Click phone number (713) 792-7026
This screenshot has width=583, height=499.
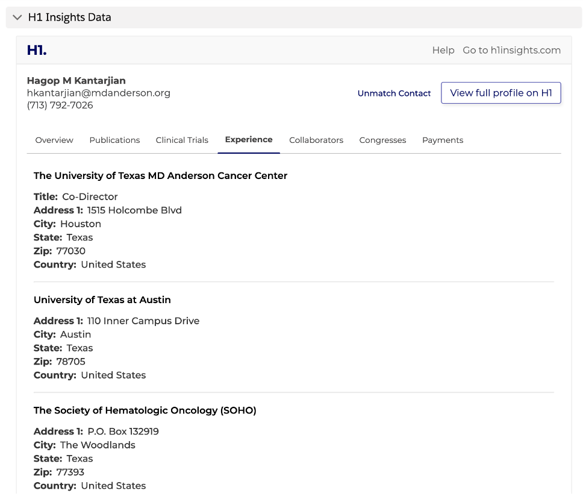click(60, 105)
